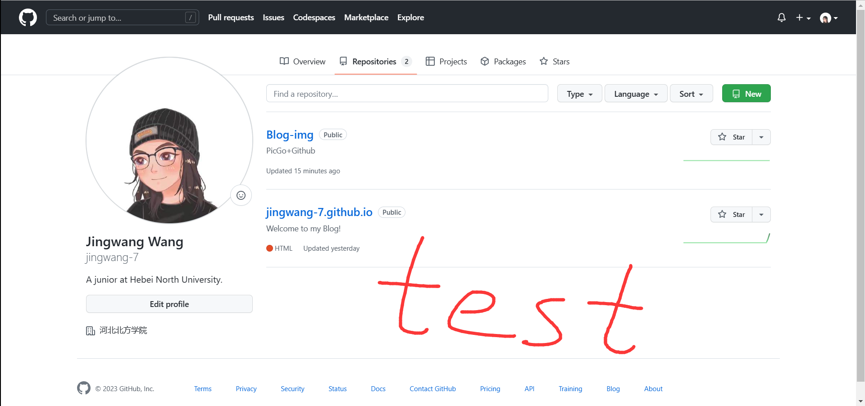Screen dimensions: 865x406
Task: Click the 'Updated 15 minutes ago' text
Action: 303,171
